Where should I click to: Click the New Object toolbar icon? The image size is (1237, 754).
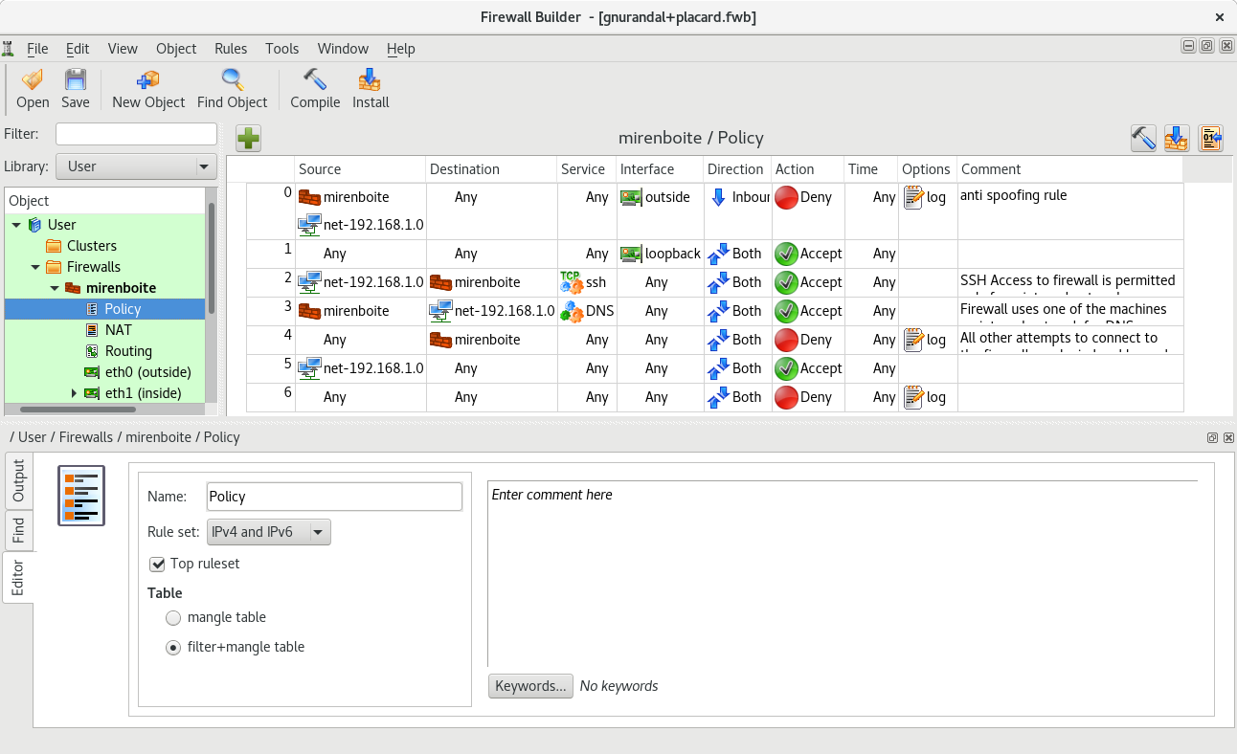[148, 80]
